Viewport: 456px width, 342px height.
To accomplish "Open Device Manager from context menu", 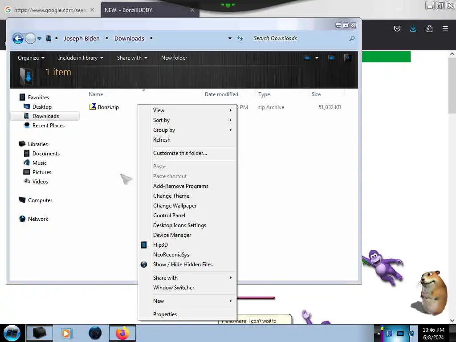I will tap(187, 235).
